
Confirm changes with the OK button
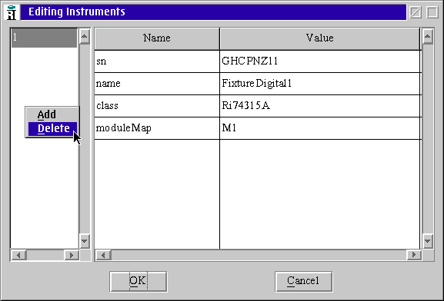139,281
